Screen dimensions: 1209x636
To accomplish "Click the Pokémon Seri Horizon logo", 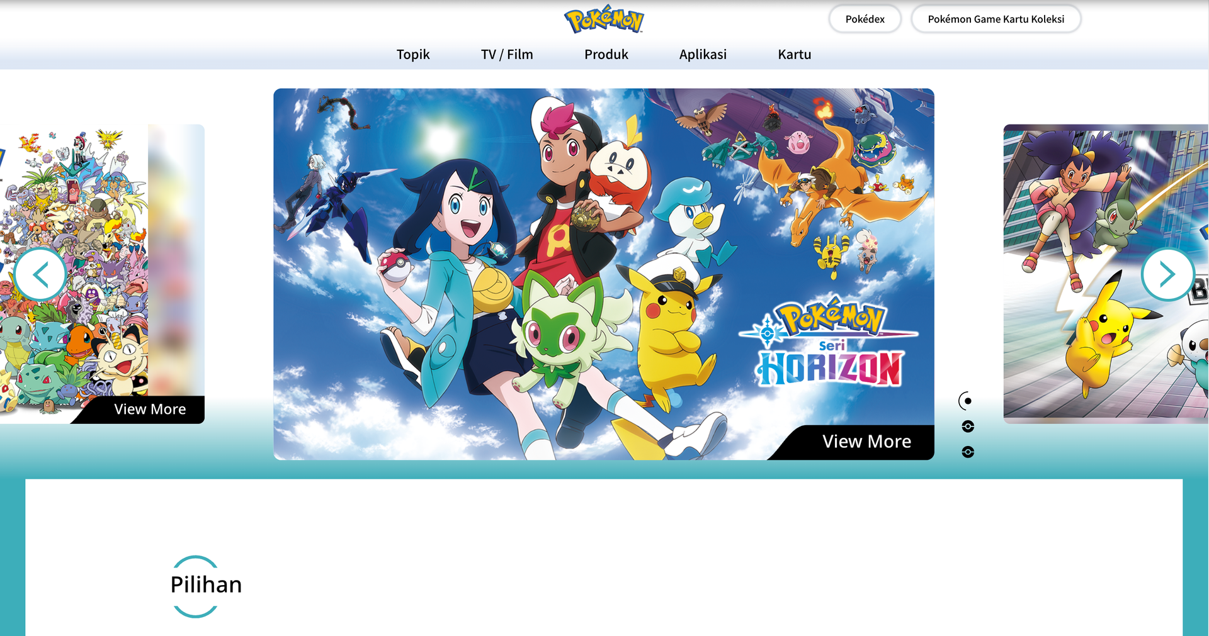I will 830,343.
